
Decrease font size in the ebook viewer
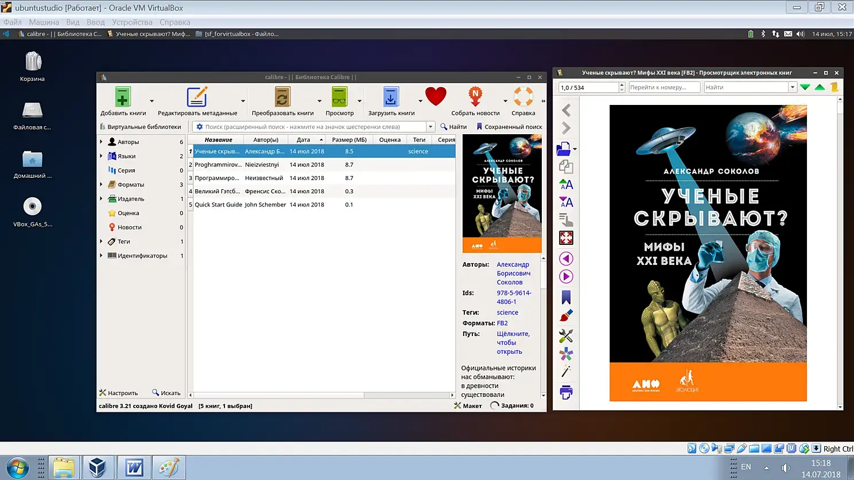click(x=566, y=202)
